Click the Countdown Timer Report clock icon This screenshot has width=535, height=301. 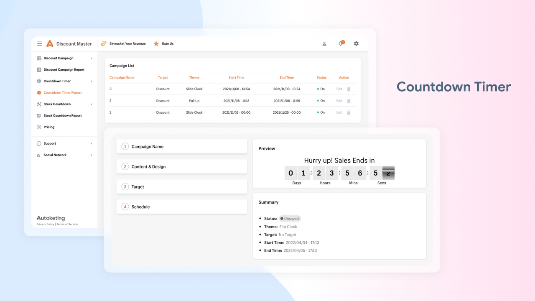pyautogui.click(x=39, y=93)
